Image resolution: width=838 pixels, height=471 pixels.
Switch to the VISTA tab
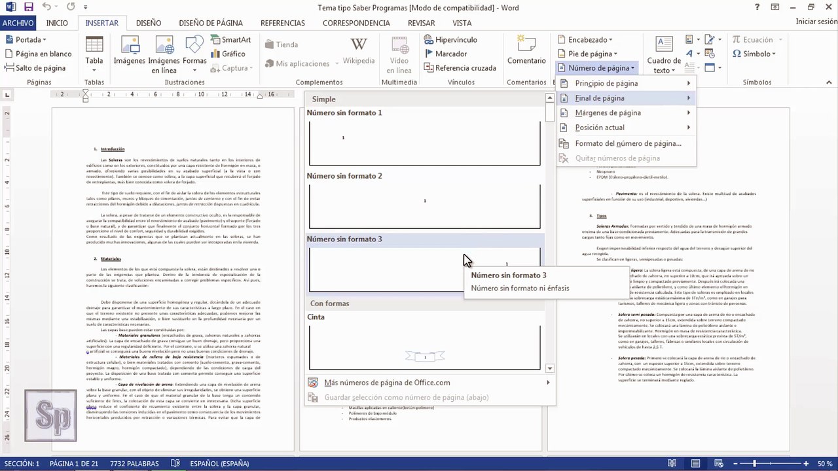(462, 23)
